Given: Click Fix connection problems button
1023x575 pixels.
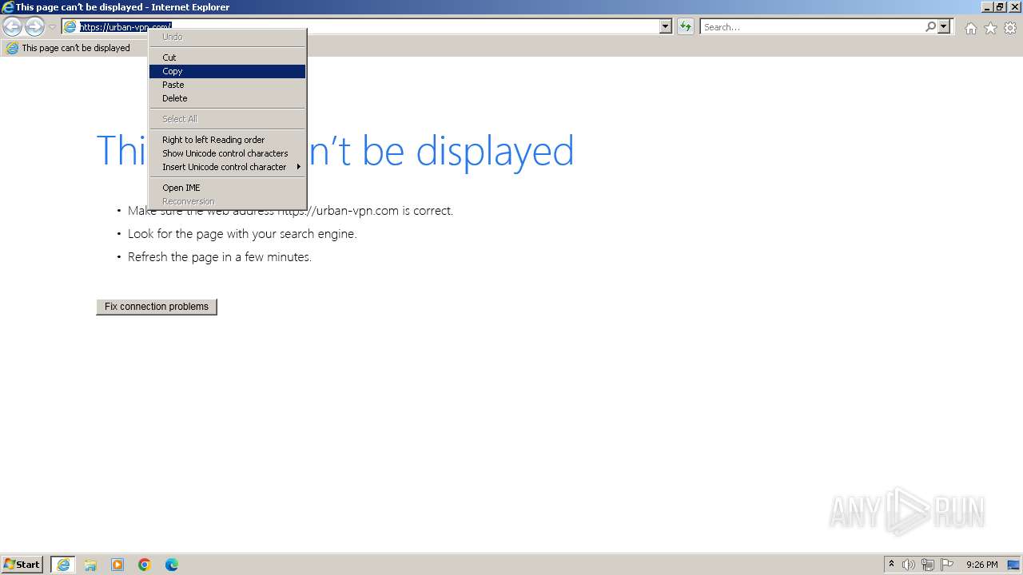Looking at the screenshot, I should tap(157, 307).
